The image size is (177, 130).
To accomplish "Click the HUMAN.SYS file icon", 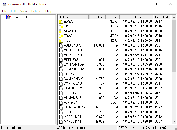I will (61, 98).
